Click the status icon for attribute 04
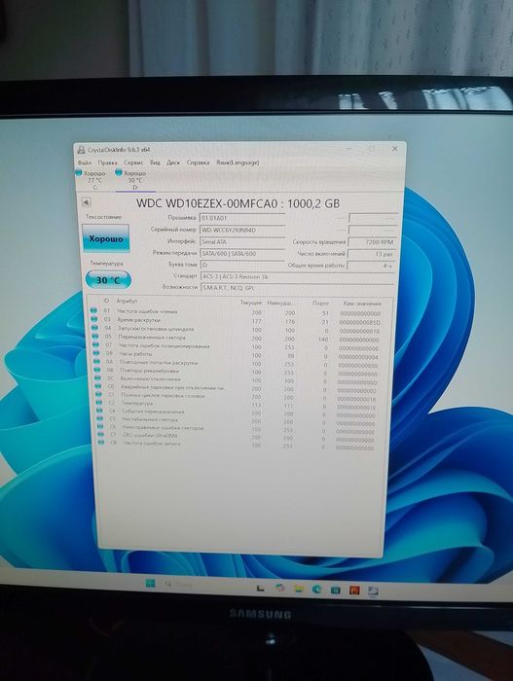 coord(94,328)
